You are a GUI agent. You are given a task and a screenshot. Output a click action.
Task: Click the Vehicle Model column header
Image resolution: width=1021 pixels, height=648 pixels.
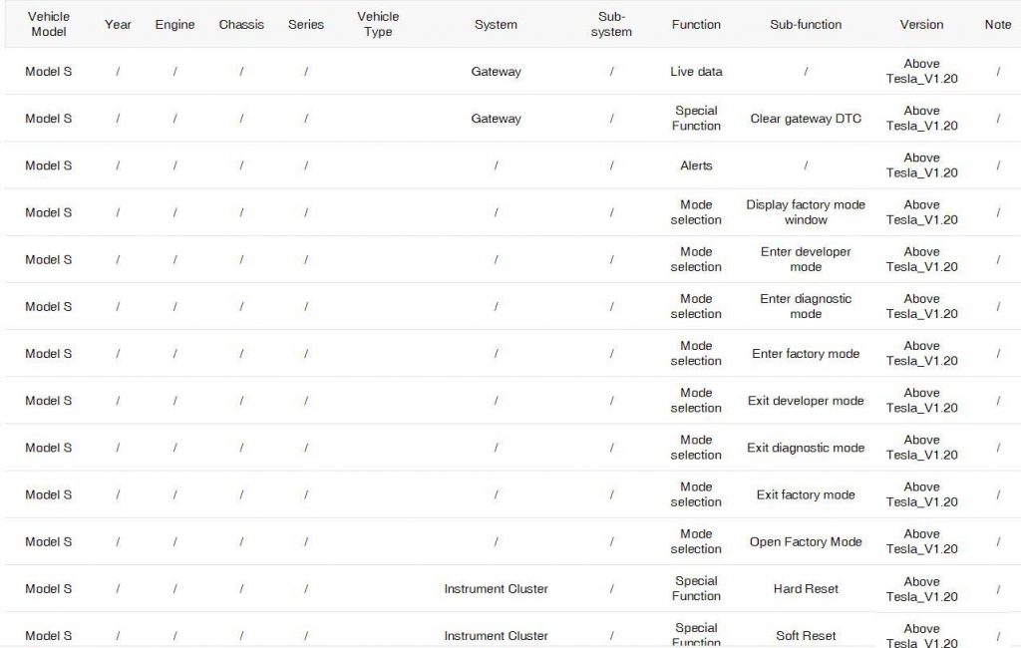[48, 24]
